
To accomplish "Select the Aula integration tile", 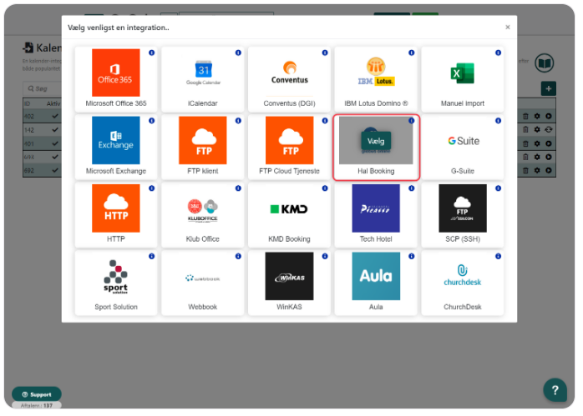I will tap(376, 283).
